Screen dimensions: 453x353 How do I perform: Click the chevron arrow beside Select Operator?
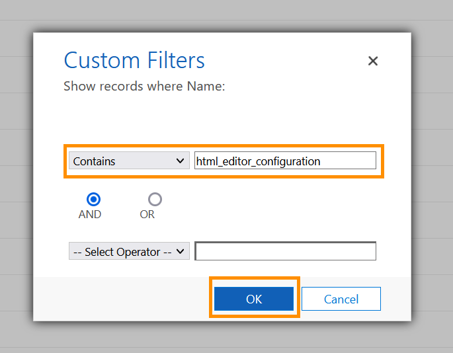pyautogui.click(x=180, y=251)
